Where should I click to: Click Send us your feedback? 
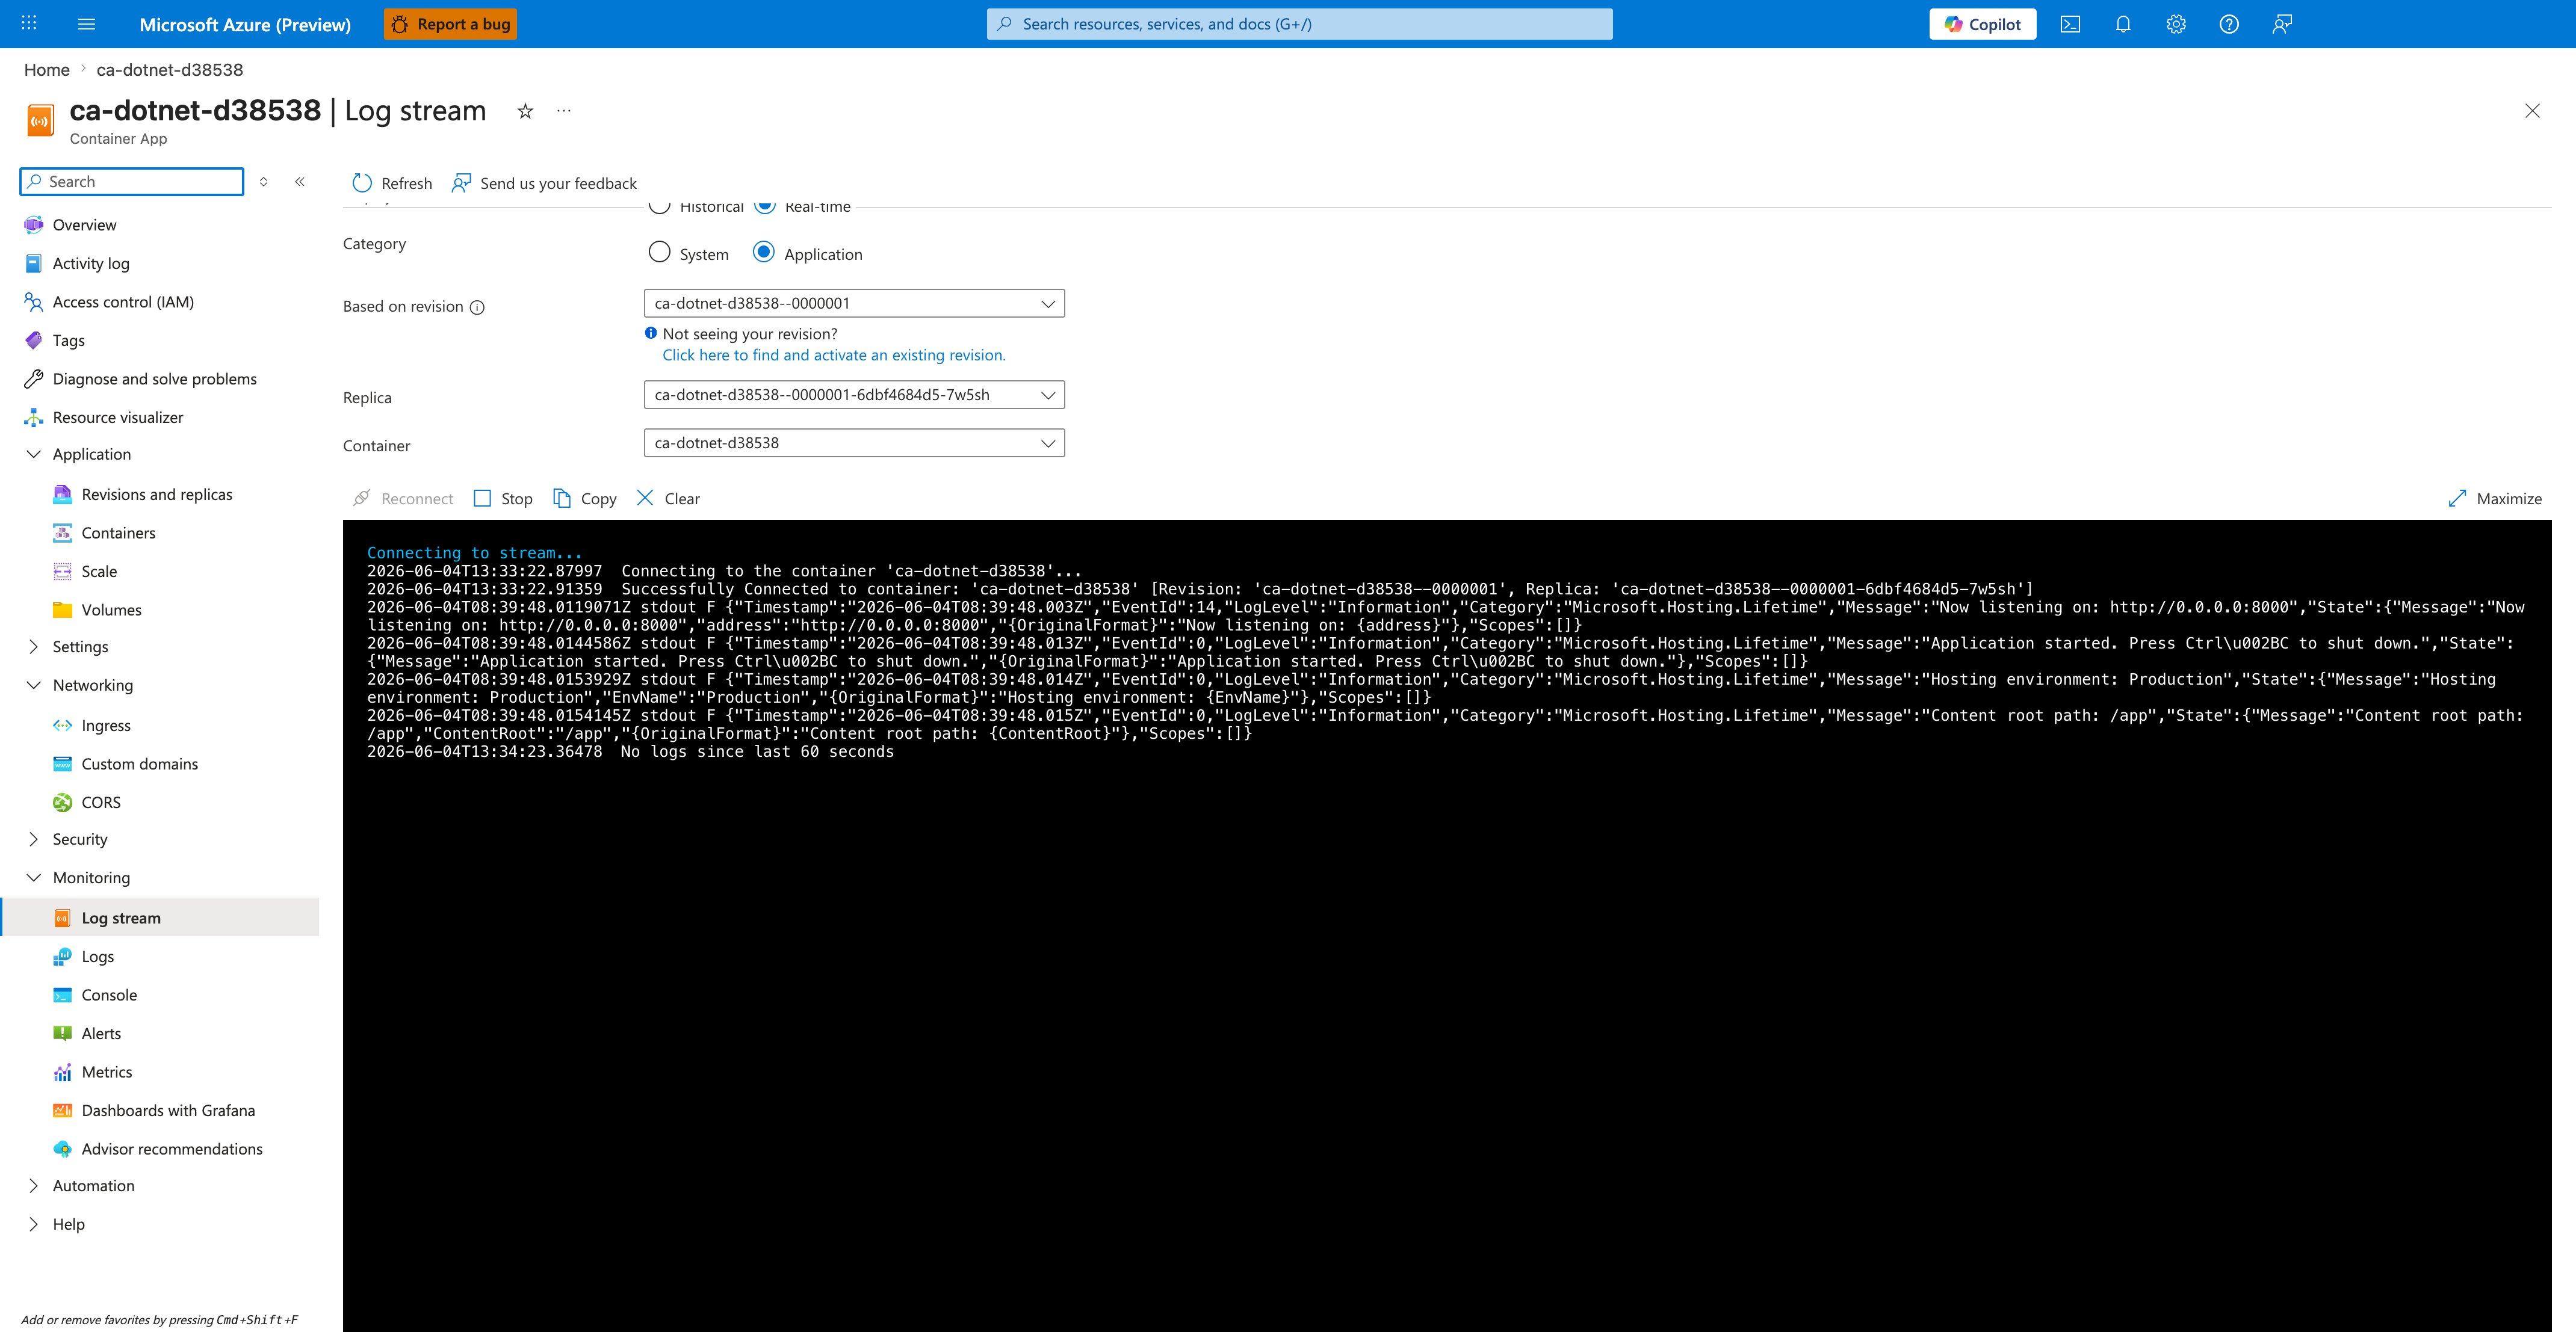pyautogui.click(x=544, y=183)
